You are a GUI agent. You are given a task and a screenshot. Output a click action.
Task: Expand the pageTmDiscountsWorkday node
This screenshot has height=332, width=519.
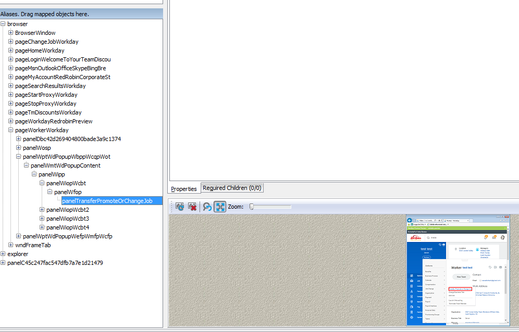[x=10, y=112]
